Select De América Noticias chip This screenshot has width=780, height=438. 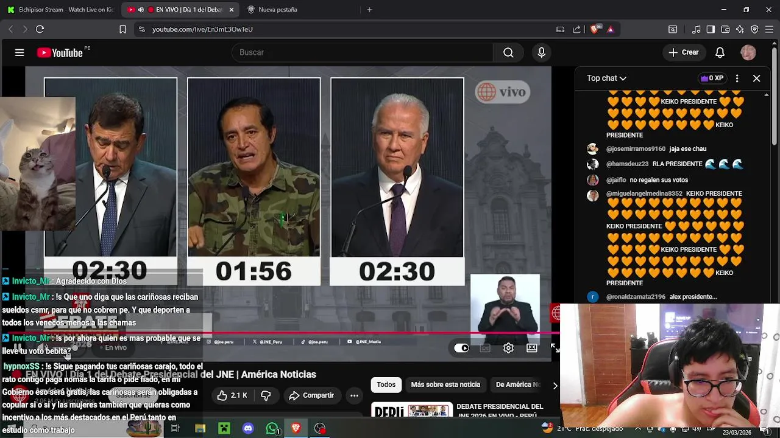(x=518, y=384)
